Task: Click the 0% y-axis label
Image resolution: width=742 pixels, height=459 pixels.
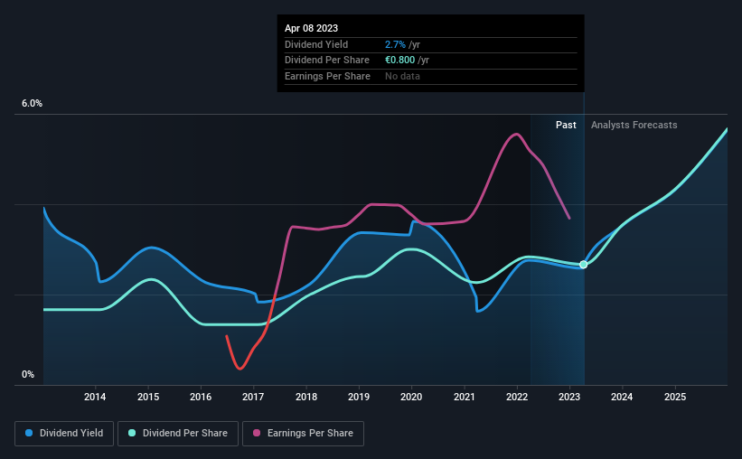Action: pyautogui.click(x=28, y=374)
